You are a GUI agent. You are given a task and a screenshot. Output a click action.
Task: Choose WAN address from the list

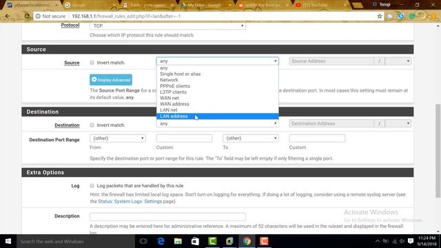(218, 104)
